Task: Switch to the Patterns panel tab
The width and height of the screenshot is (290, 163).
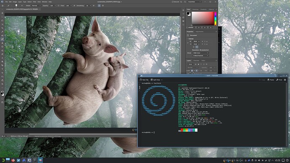Action: 211,9
